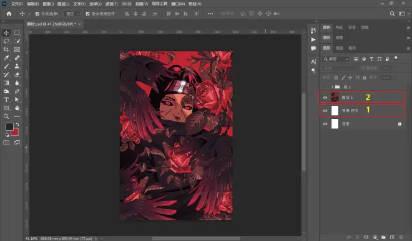
Task: Open the blend mode dropdown in Layers
Action: click(340, 68)
